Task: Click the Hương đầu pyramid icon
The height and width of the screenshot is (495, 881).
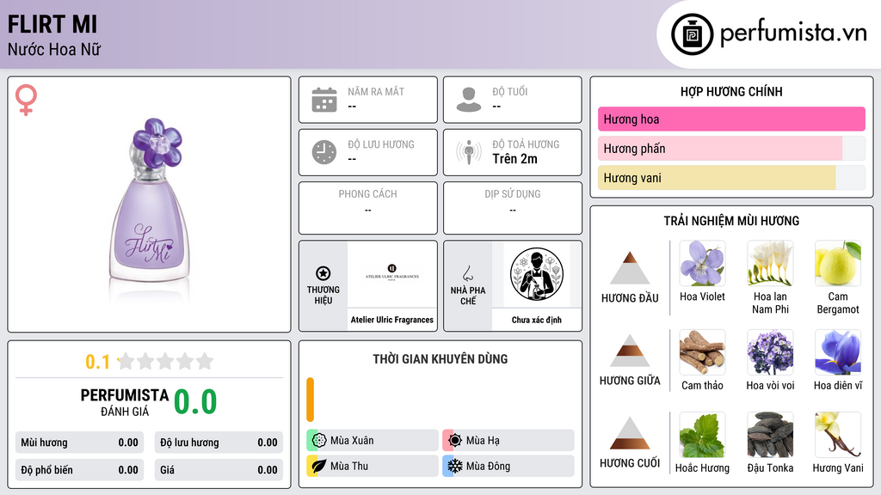Action: tap(630, 268)
